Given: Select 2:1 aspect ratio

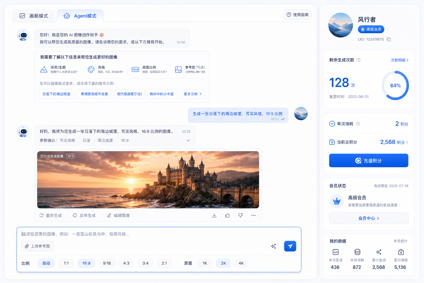Looking at the screenshot, I should 164,263.
